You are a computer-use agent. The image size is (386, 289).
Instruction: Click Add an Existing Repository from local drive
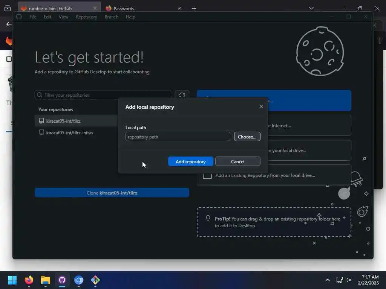pos(274,175)
